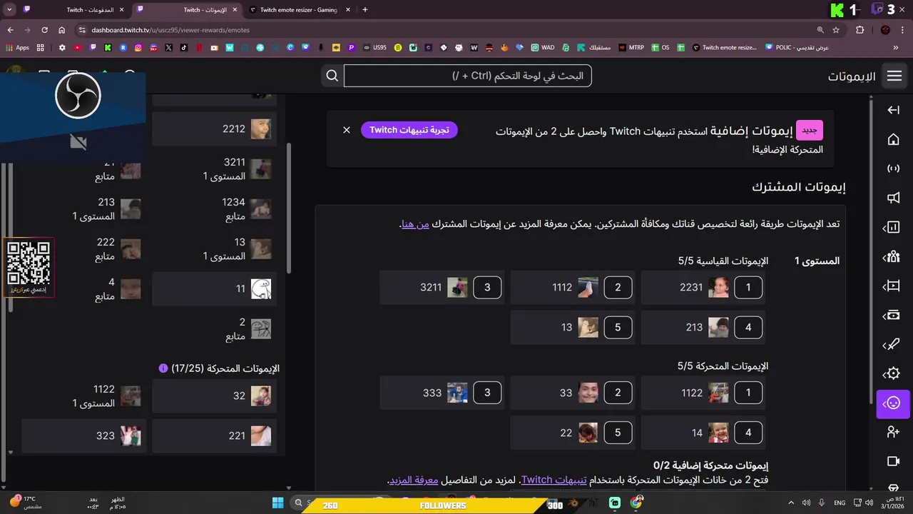This screenshot has height=514, width=913.
Task: Open the تنبيهات Twitch link
Action: (x=554, y=480)
